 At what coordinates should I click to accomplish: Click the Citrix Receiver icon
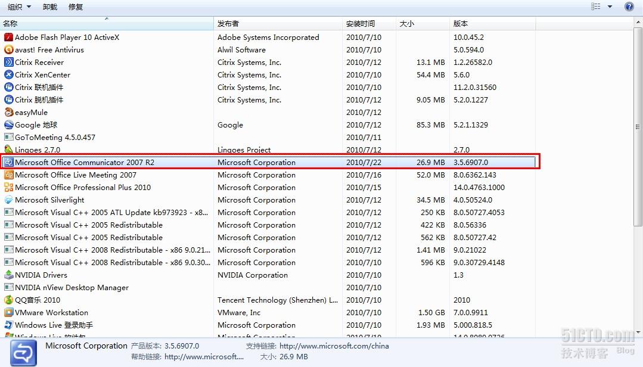(x=8, y=63)
